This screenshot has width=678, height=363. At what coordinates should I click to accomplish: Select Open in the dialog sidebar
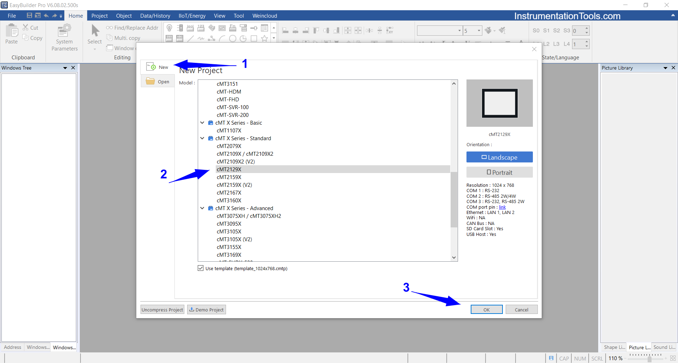tap(157, 81)
